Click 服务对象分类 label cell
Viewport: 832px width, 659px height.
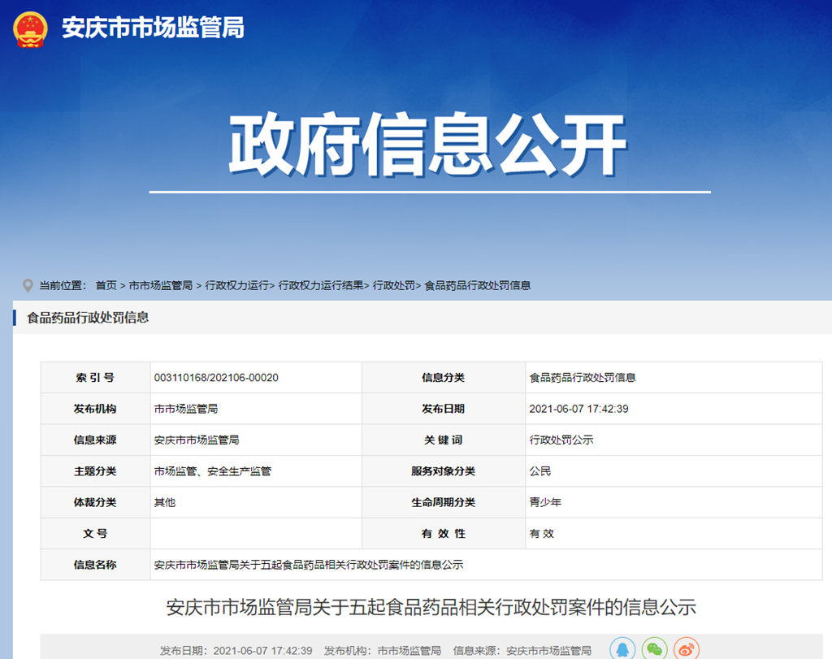coord(444,471)
